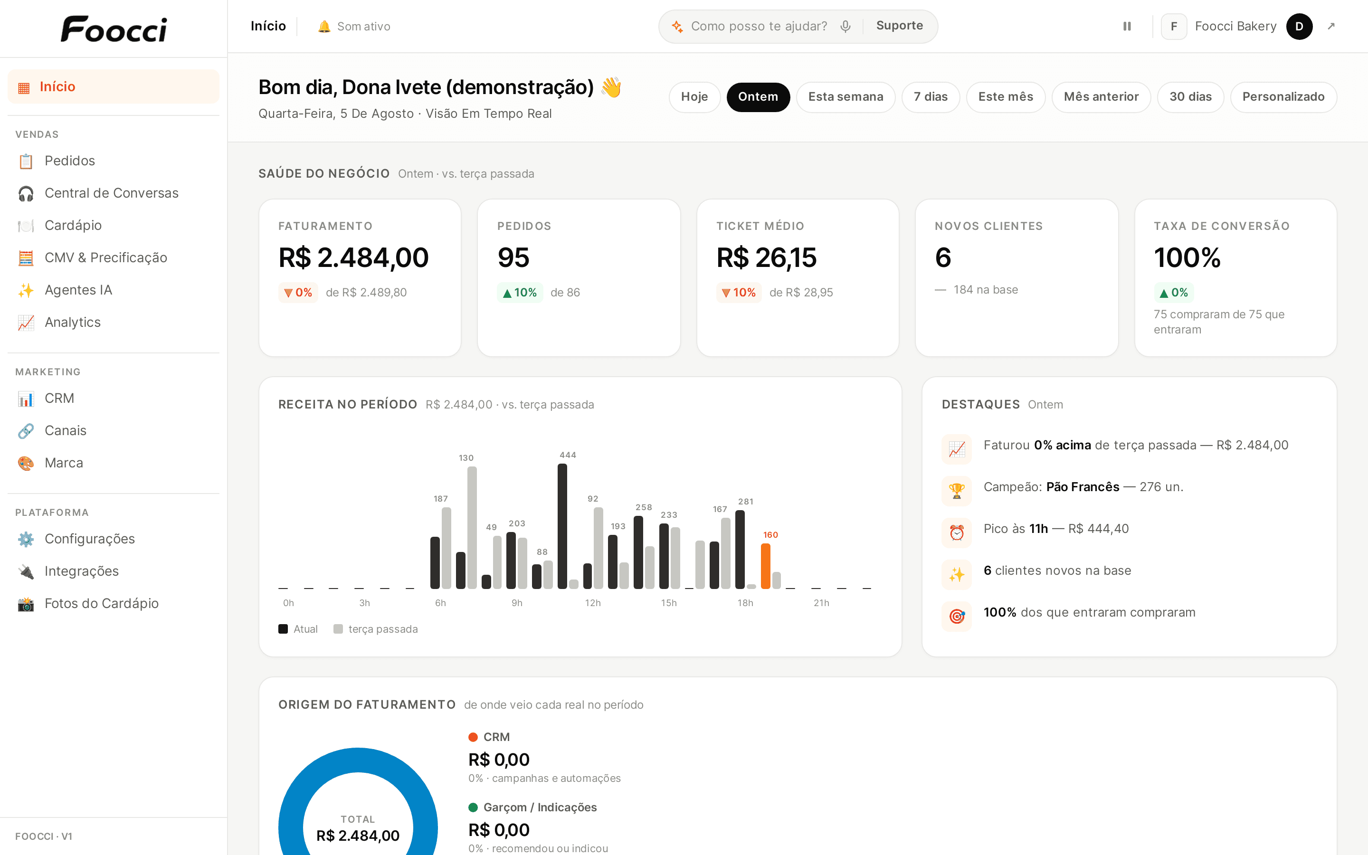Select the Ontem period filter
Viewport: 1368px width, 855px height.
click(x=758, y=97)
